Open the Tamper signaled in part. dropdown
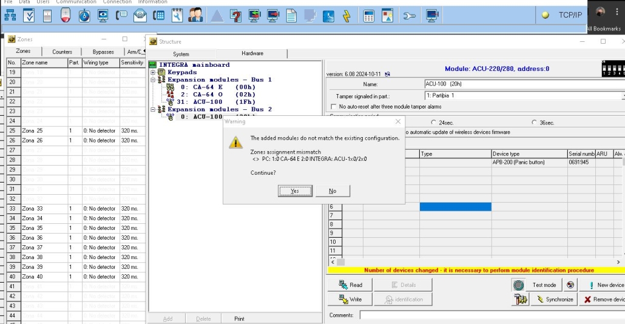Screen dimensions: 625x324 (x=622, y=96)
